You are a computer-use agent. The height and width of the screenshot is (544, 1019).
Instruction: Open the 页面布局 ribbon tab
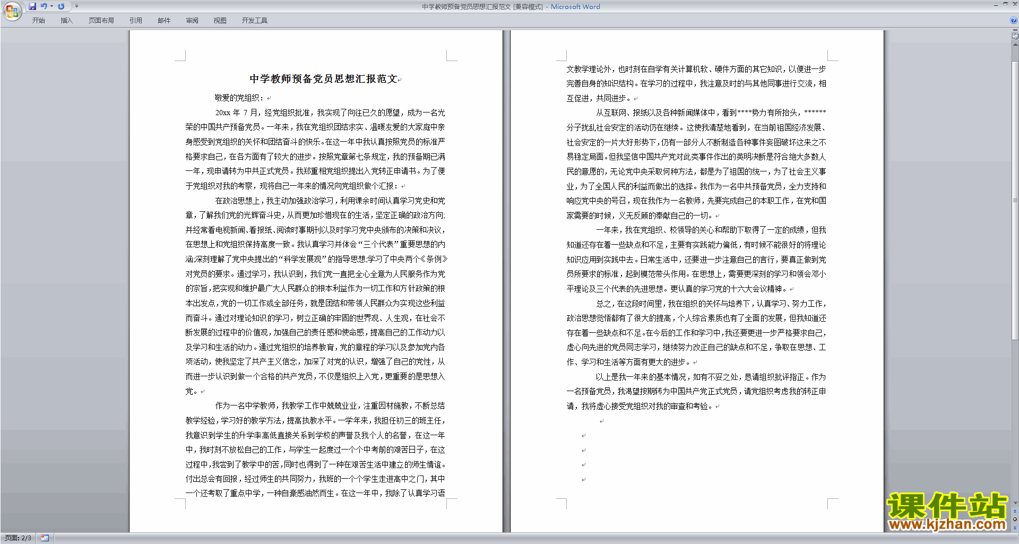(x=101, y=21)
